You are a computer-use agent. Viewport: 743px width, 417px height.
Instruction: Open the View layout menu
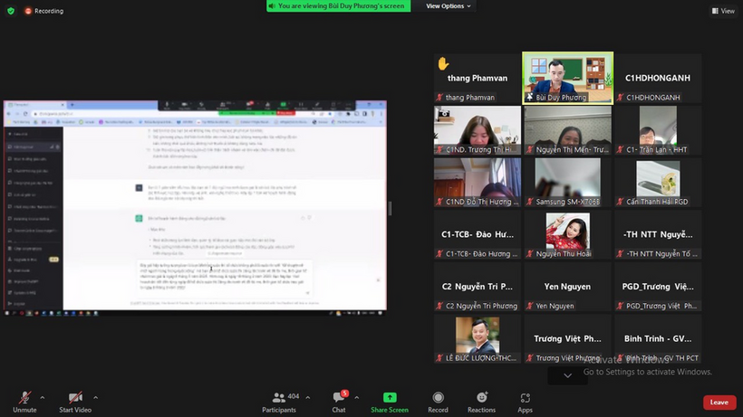pos(722,11)
